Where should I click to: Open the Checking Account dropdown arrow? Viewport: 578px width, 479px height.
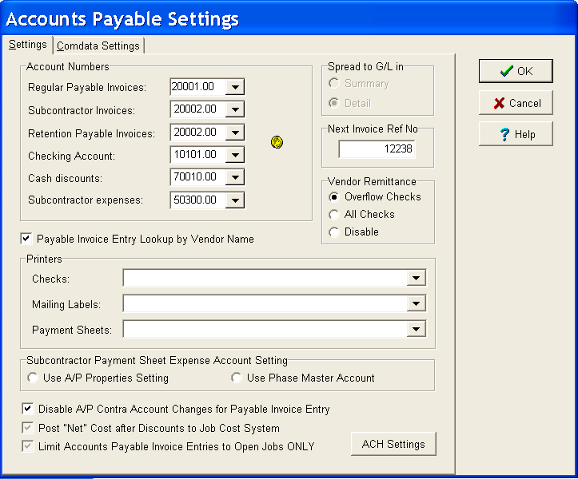pos(235,155)
